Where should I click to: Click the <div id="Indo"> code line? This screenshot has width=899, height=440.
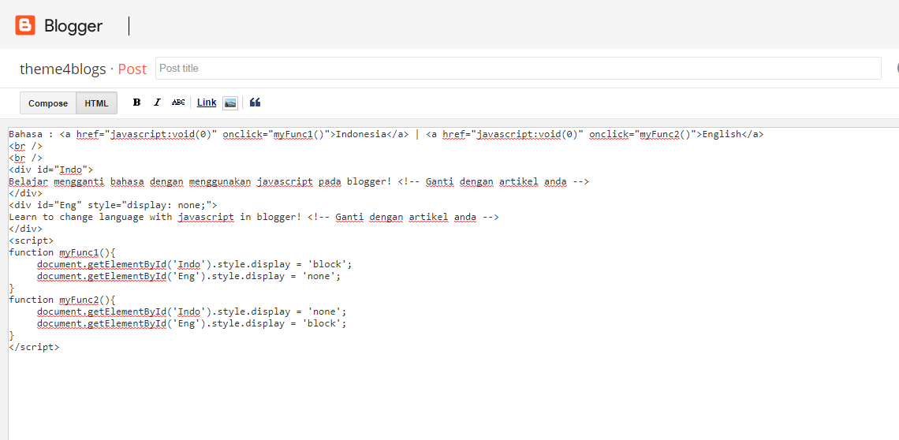pos(51,170)
